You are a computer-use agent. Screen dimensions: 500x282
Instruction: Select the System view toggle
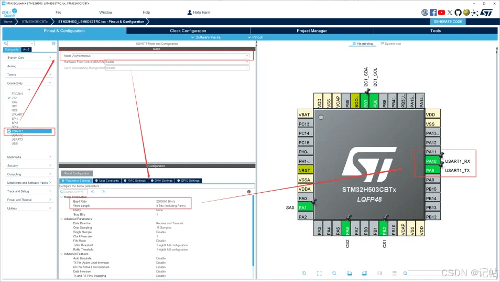click(392, 44)
